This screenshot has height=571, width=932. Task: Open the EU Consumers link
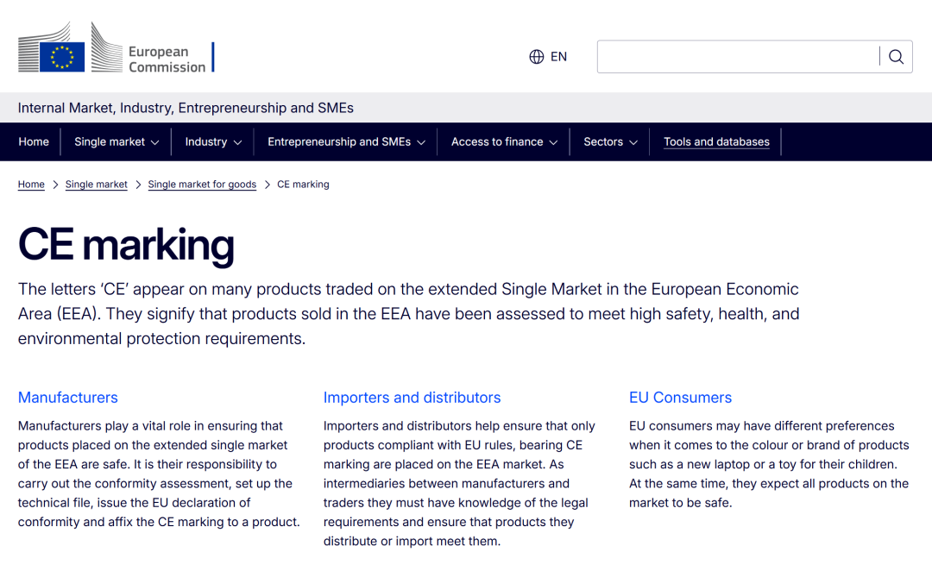[x=681, y=398]
